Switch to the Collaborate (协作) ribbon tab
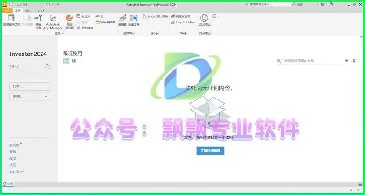Viewport: 365px width, 195px height. tap(28, 11)
